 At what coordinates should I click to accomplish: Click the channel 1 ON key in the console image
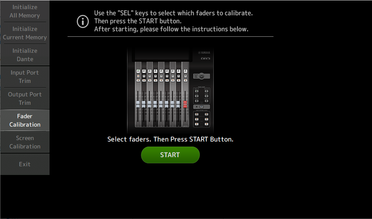(x=138, y=81)
